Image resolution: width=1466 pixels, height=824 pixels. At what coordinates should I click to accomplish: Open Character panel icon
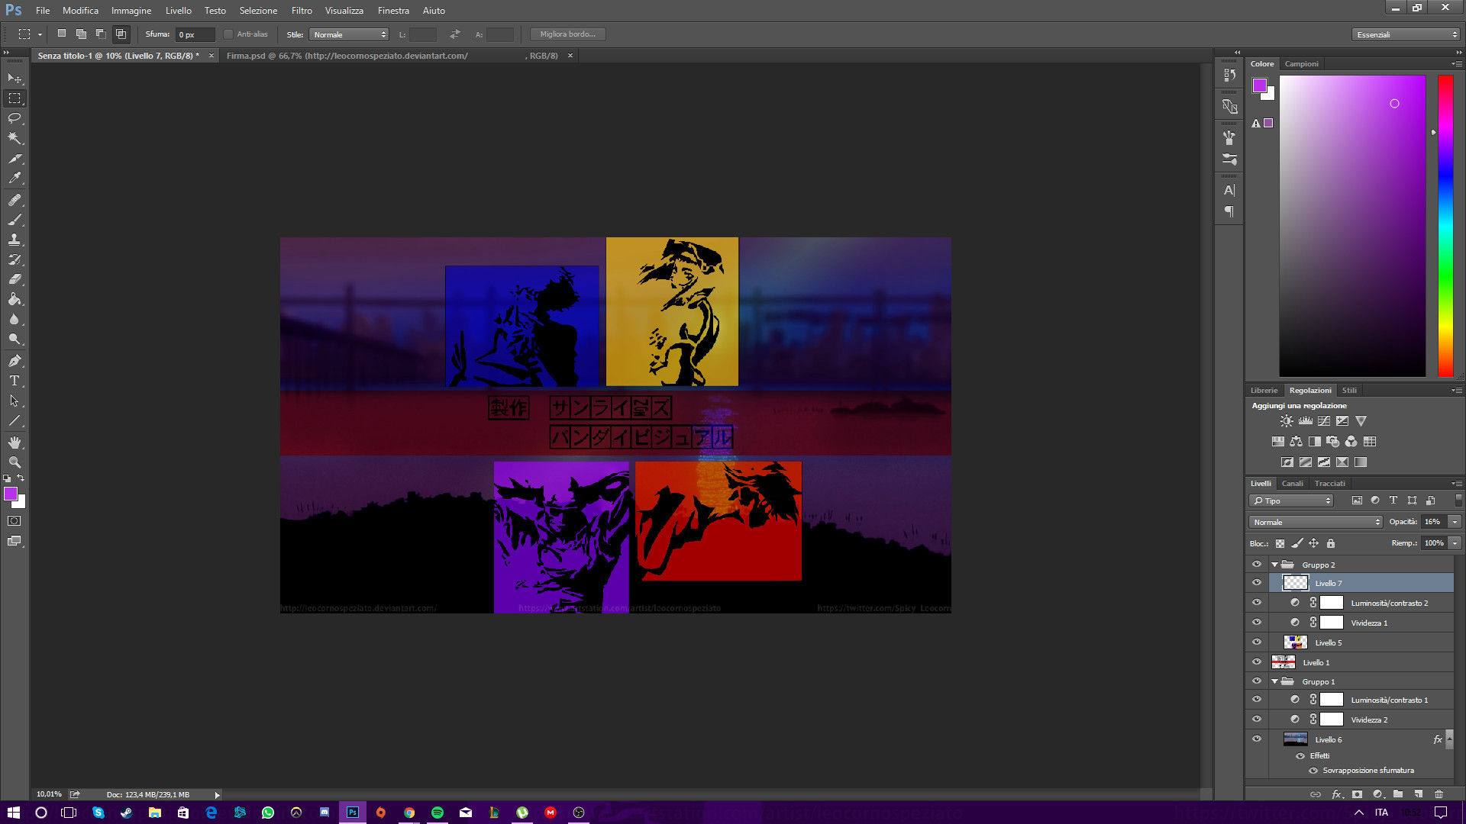[1229, 191]
